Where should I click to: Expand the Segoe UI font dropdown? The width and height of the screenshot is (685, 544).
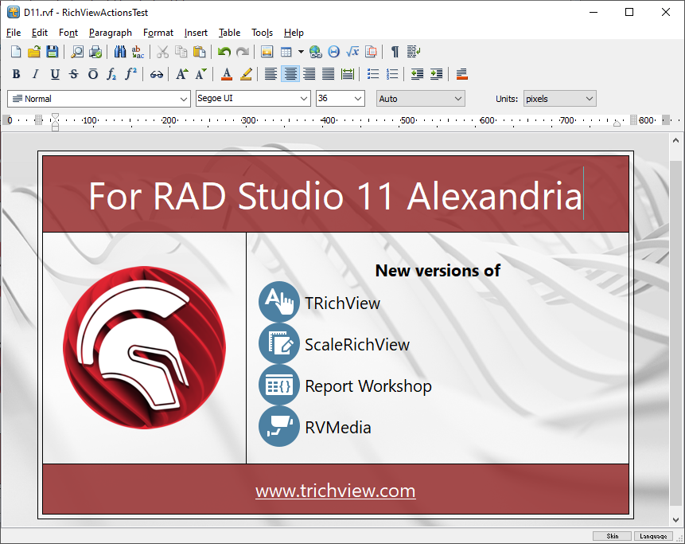(253, 99)
